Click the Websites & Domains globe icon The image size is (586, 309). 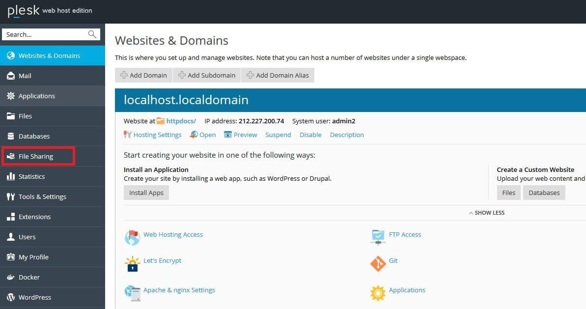tap(11, 56)
